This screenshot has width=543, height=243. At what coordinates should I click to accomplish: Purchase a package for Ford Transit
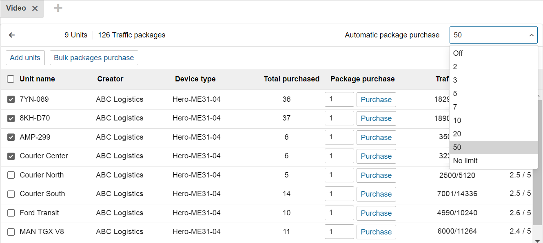pyautogui.click(x=376, y=213)
